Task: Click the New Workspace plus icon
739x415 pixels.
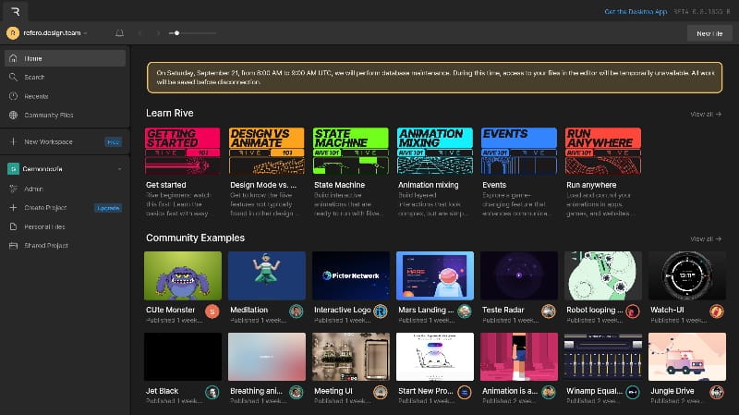Action: point(14,142)
